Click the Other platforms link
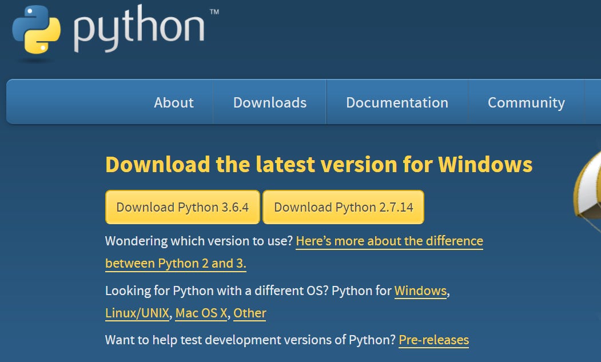The width and height of the screenshot is (601, 362). [249, 313]
